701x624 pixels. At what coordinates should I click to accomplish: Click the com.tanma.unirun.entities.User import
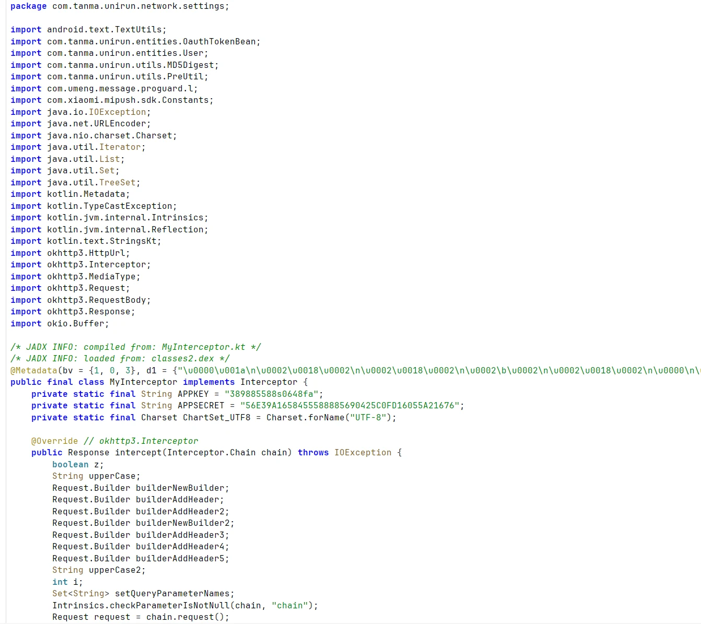(x=109, y=53)
